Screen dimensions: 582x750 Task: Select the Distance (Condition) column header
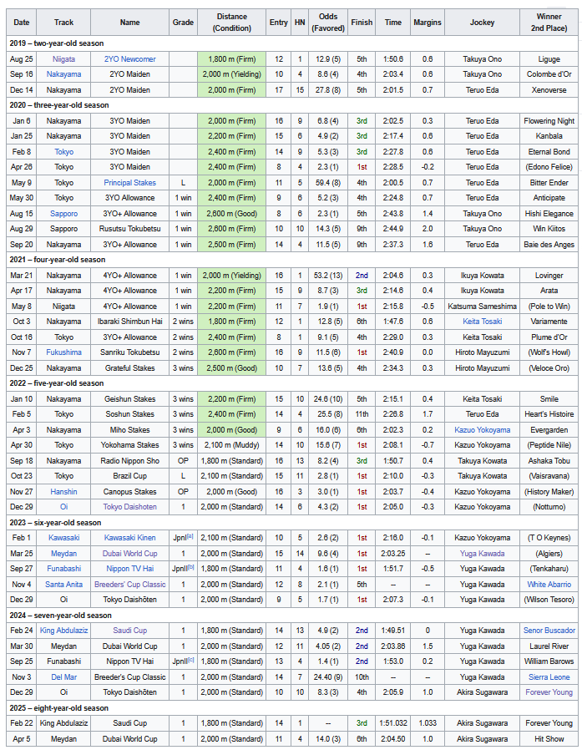tap(231, 23)
